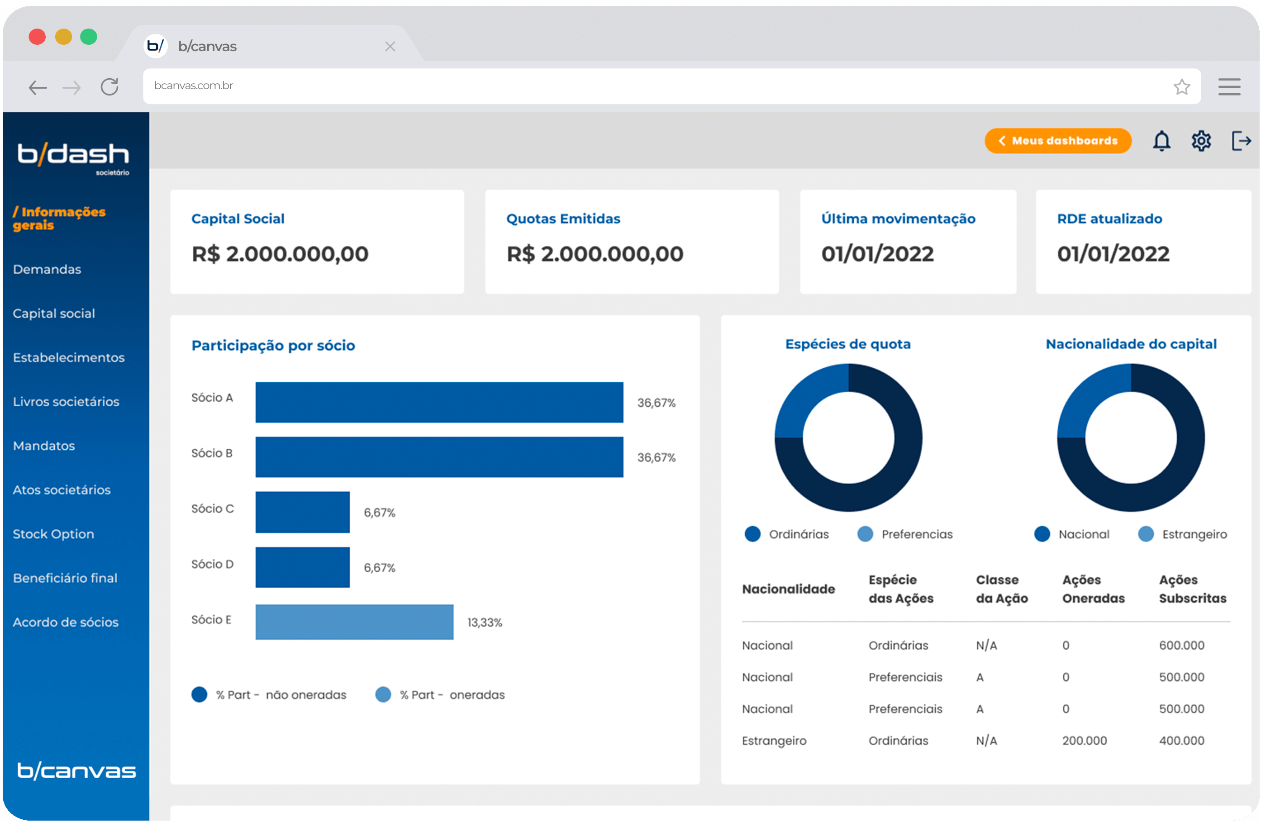Bookmark page with the star icon
The height and width of the screenshot is (822, 1261).
(1181, 86)
